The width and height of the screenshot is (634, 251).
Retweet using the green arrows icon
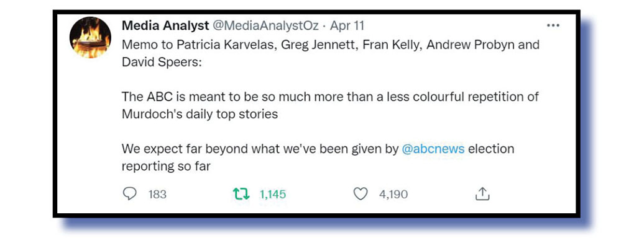coord(239,195)
